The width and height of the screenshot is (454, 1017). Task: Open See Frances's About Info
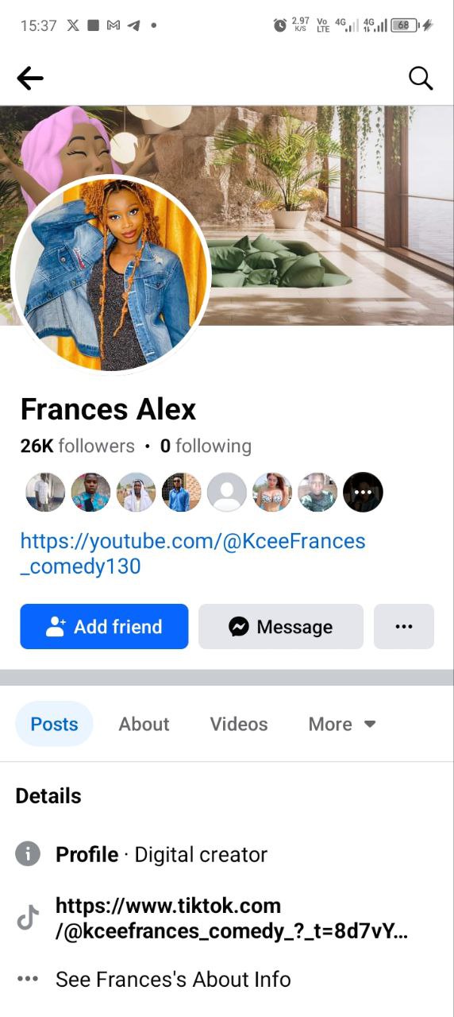point(173,979)
